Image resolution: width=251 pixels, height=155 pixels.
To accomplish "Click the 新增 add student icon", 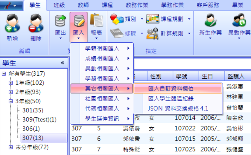I will pos(12,23).
